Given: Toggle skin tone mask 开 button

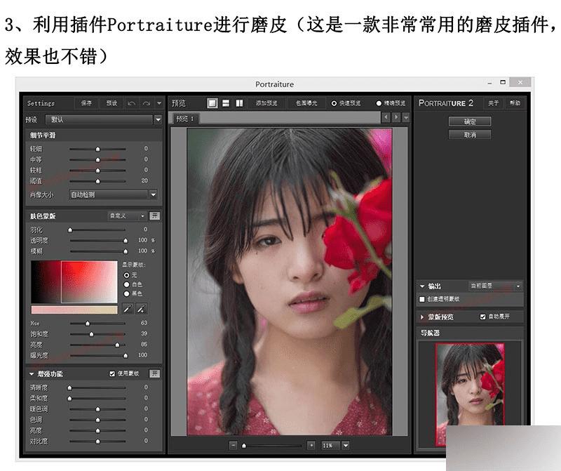Looking at the screenshot, I should point(154,215).
